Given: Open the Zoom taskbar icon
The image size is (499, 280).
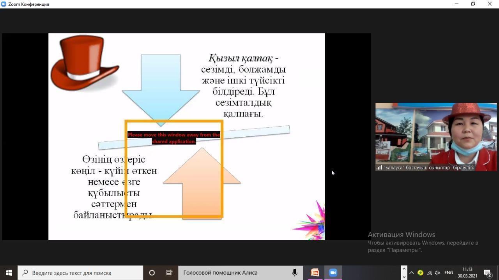Looking at the screenshot, I should 333,273.
